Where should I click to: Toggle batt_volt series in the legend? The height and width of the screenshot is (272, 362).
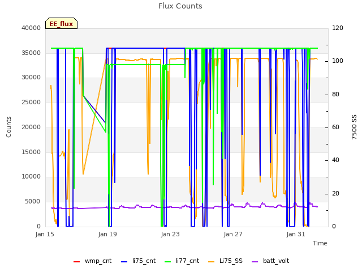point(270,261)
